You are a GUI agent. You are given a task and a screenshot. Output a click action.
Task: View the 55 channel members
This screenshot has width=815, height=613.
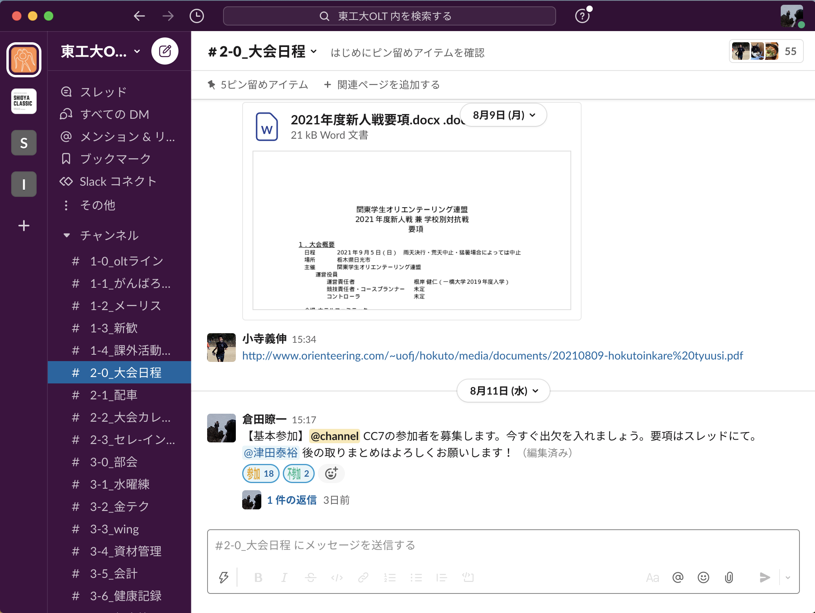766,51
